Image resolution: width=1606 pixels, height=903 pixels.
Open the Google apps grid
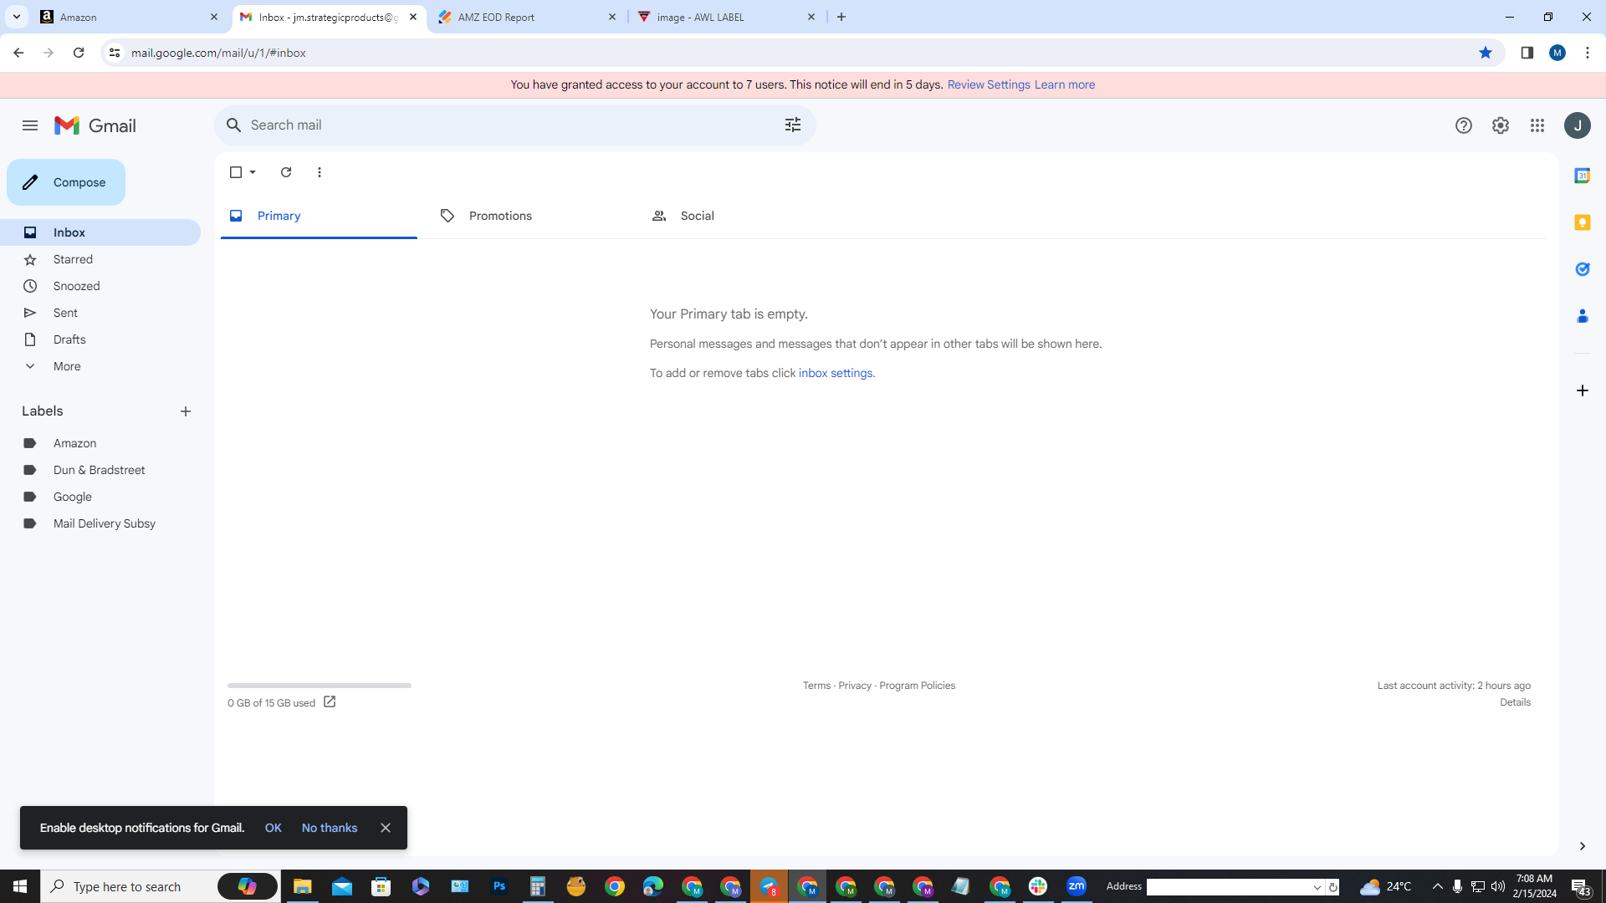pos(1537,125)
